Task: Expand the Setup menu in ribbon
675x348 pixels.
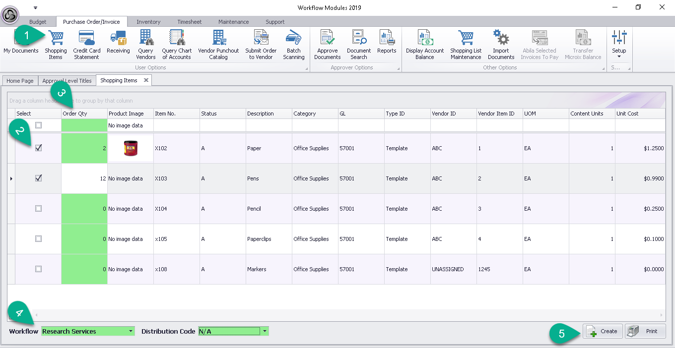Action: click(x=619, y=45)
